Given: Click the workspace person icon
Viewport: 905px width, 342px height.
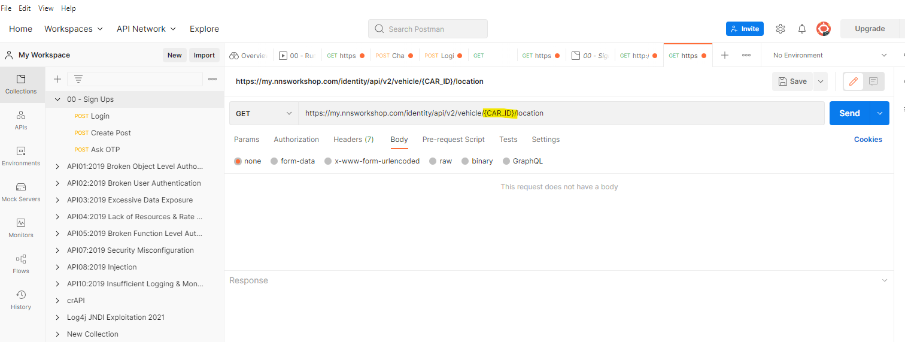Looking at the screenshot, I should (x=9, y=55).
